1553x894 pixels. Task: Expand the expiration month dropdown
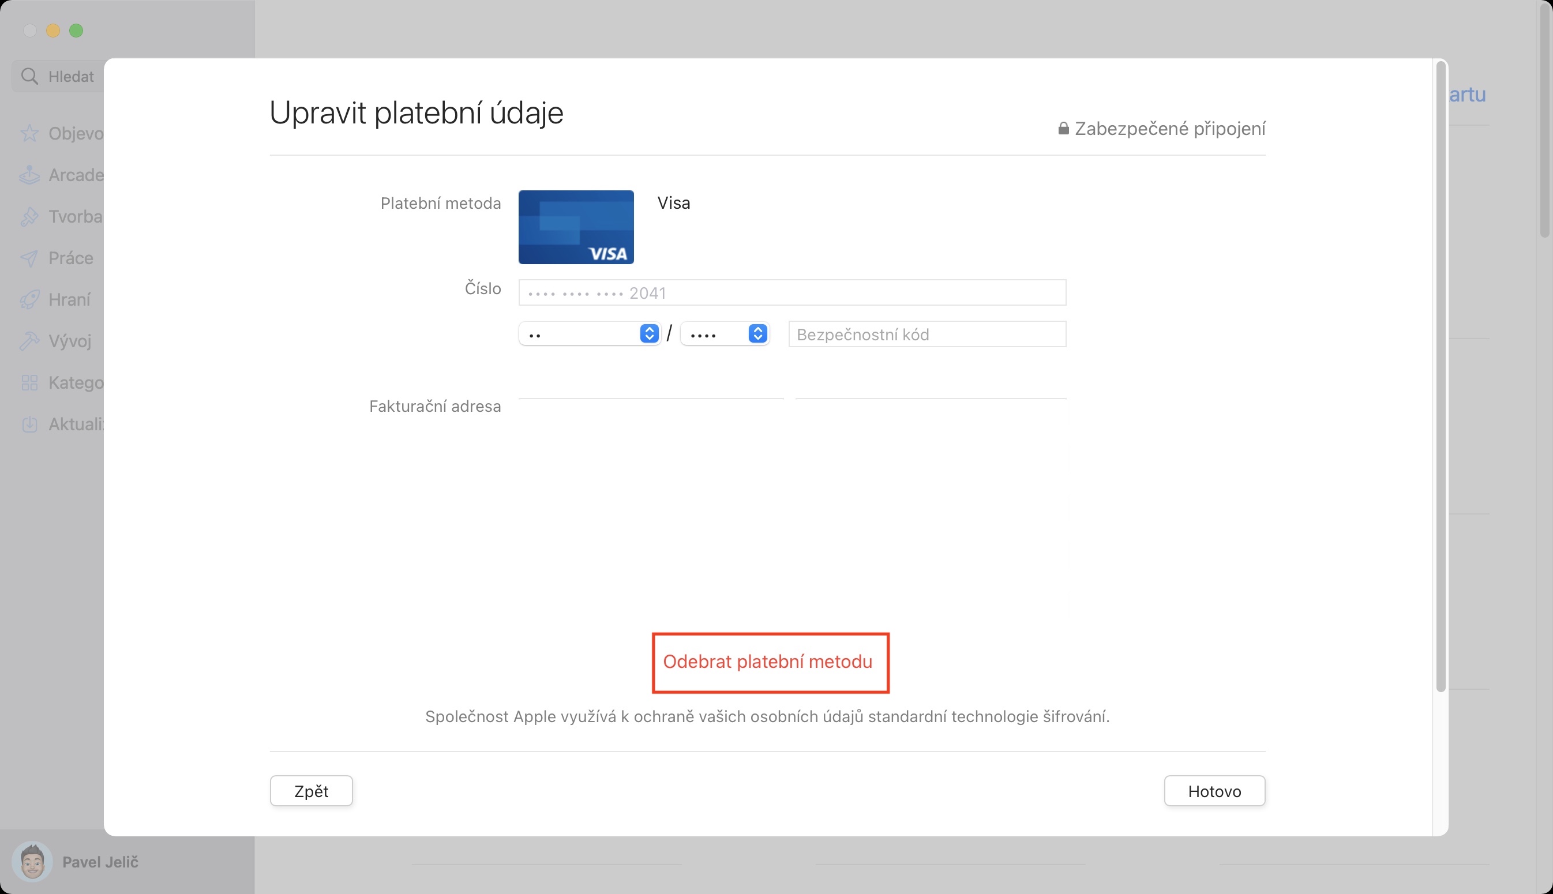pyautogui.click(x=649, y=334)
